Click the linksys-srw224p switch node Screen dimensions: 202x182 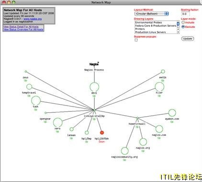[x=94, y=110]
